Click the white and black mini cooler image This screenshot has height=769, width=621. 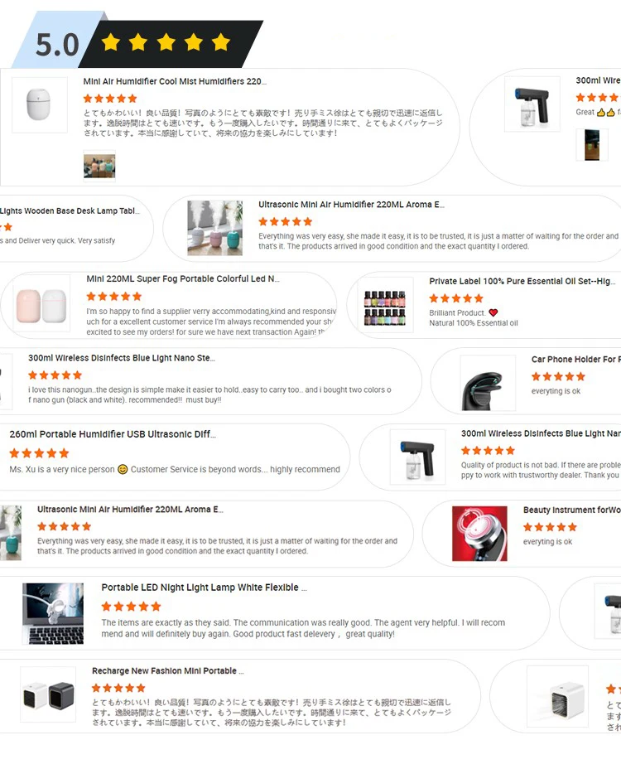coord(48,694)
